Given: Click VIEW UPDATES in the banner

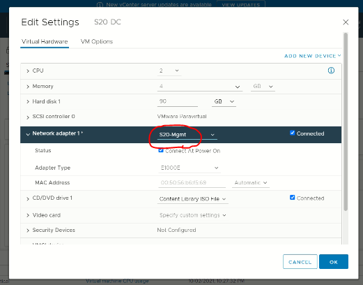Looking at the screenshot, I should click(241, 4).
